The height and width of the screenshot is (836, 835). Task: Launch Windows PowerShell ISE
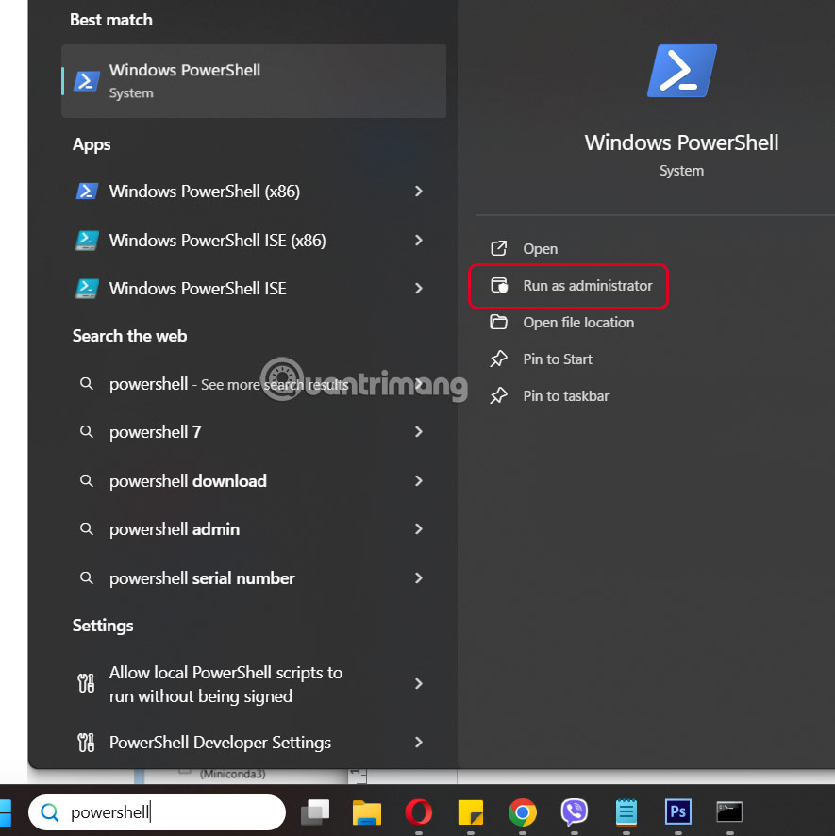pos(198,289)
